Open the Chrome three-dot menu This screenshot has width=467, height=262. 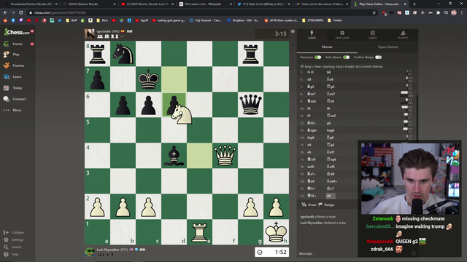(x=461, y=13)
